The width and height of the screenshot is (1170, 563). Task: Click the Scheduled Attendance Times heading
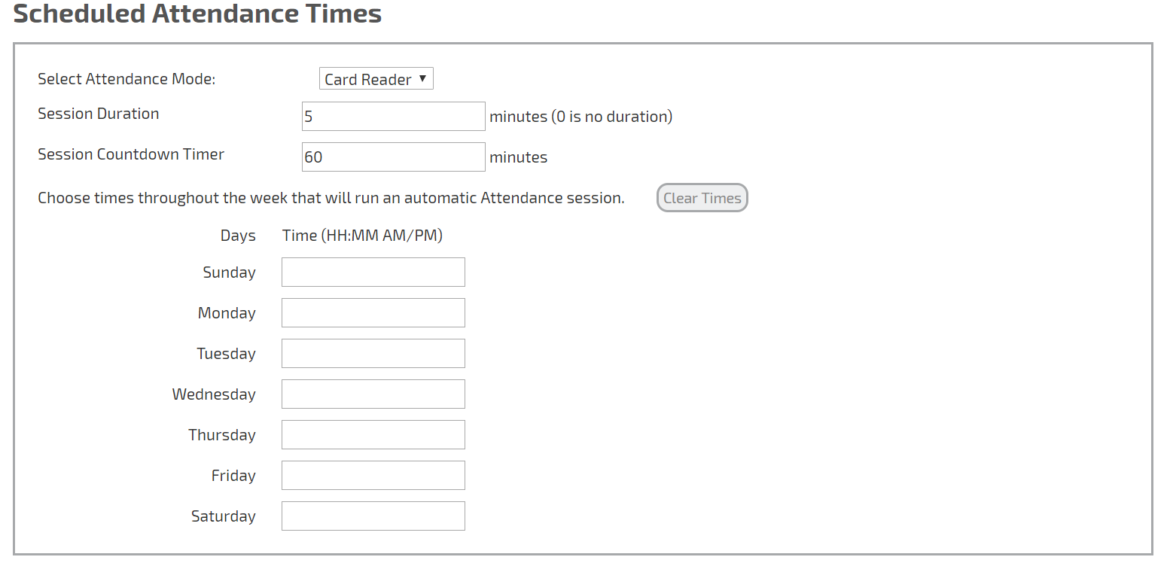(x=197, y=14)
